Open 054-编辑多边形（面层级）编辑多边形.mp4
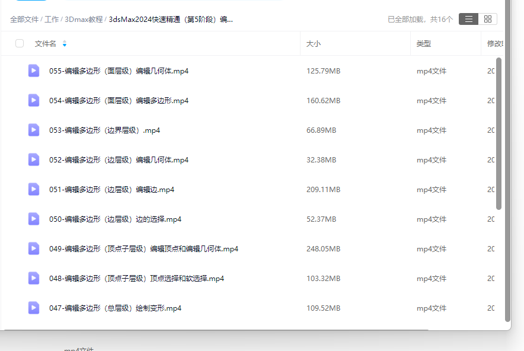Screen dimensions: 524x351 click(x=119, y=101)
